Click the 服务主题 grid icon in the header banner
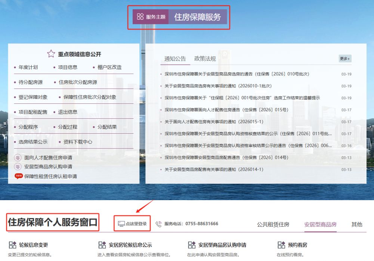This screenshot has height=261, width=374. (x=141, y=16)
